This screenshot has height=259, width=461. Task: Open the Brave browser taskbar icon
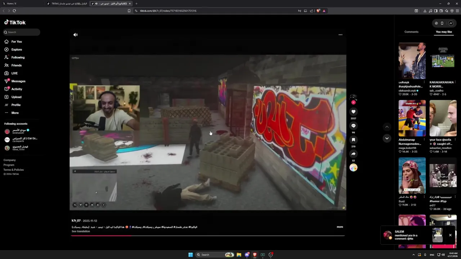click(255, 255)
